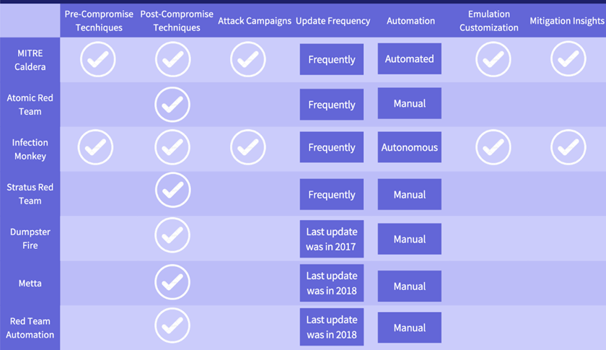This screenshot has width=606, height=350.
Task: Click Atomic Red Team Post-Compromise checkmark
Action: (x=172, y=105)
